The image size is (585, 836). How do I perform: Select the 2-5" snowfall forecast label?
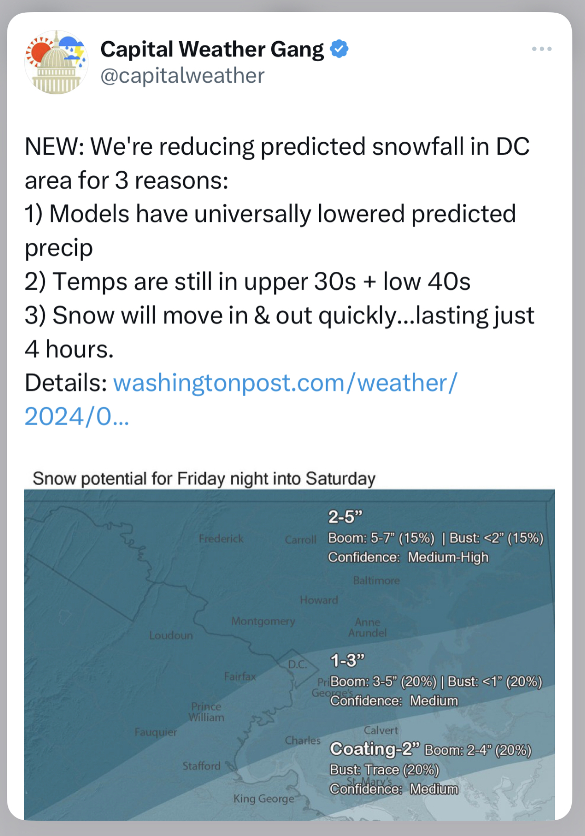click(345, 517)
